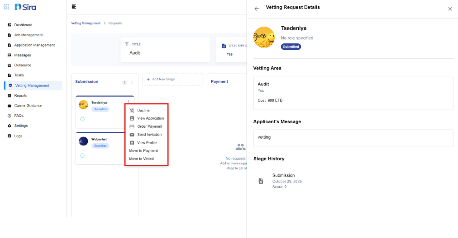Select the checkbox circle on Tsedeniya's card
This screenshot has width=458, height=238.
82,119
